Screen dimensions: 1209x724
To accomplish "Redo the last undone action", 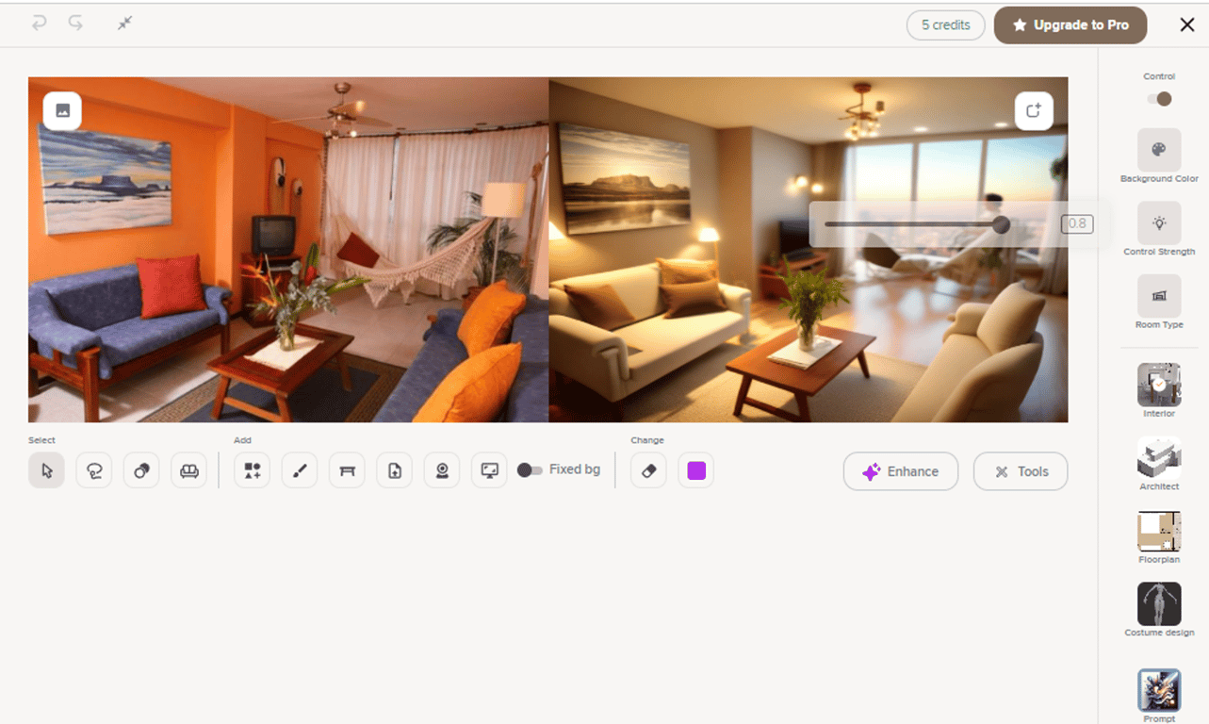I will (x=75, y=24).
